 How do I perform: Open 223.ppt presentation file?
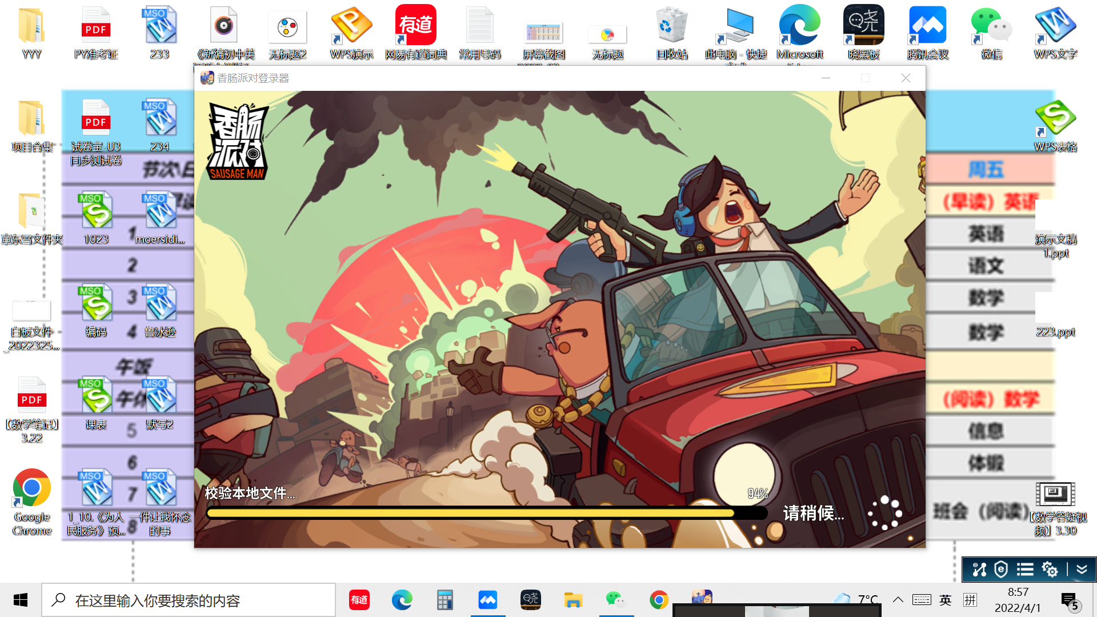[x=1055, y=314]
